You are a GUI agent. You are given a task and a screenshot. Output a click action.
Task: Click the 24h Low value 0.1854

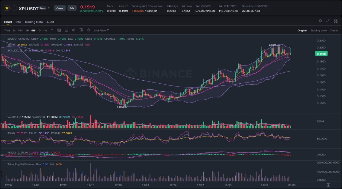[186, 11]
